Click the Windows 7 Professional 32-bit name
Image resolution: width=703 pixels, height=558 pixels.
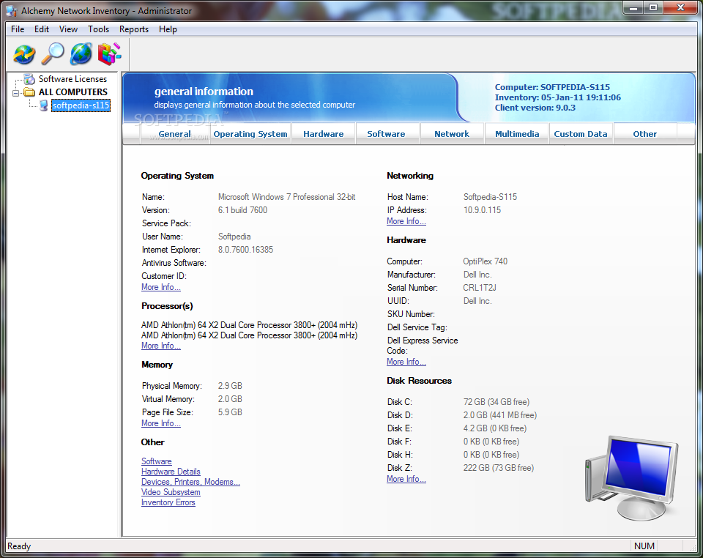click(x=286, y=197)
